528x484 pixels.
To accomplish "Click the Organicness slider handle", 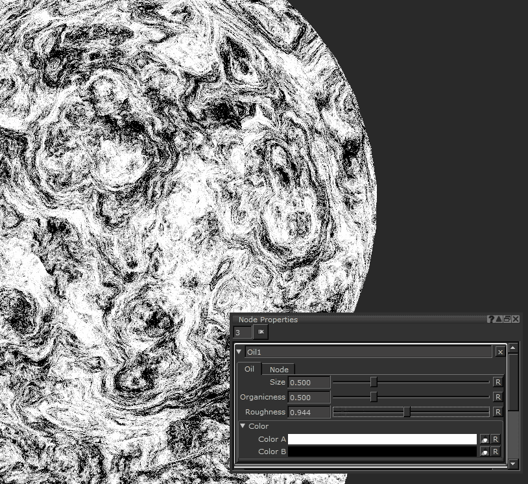I will coord(374,397).
